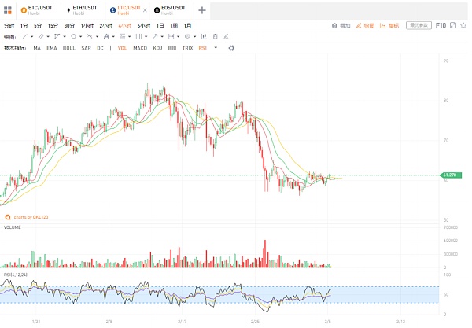Select the 1小时 timeframe
This screenshot has width=472, height=328.
pyautogui.click(x=87, y=26)
